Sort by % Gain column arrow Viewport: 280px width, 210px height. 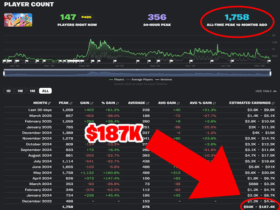118,103
